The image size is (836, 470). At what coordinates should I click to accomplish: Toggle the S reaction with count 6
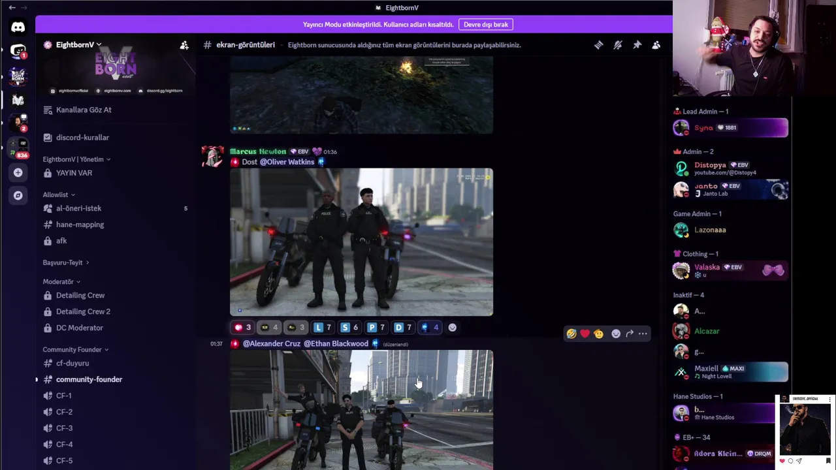tap(349, 328)
